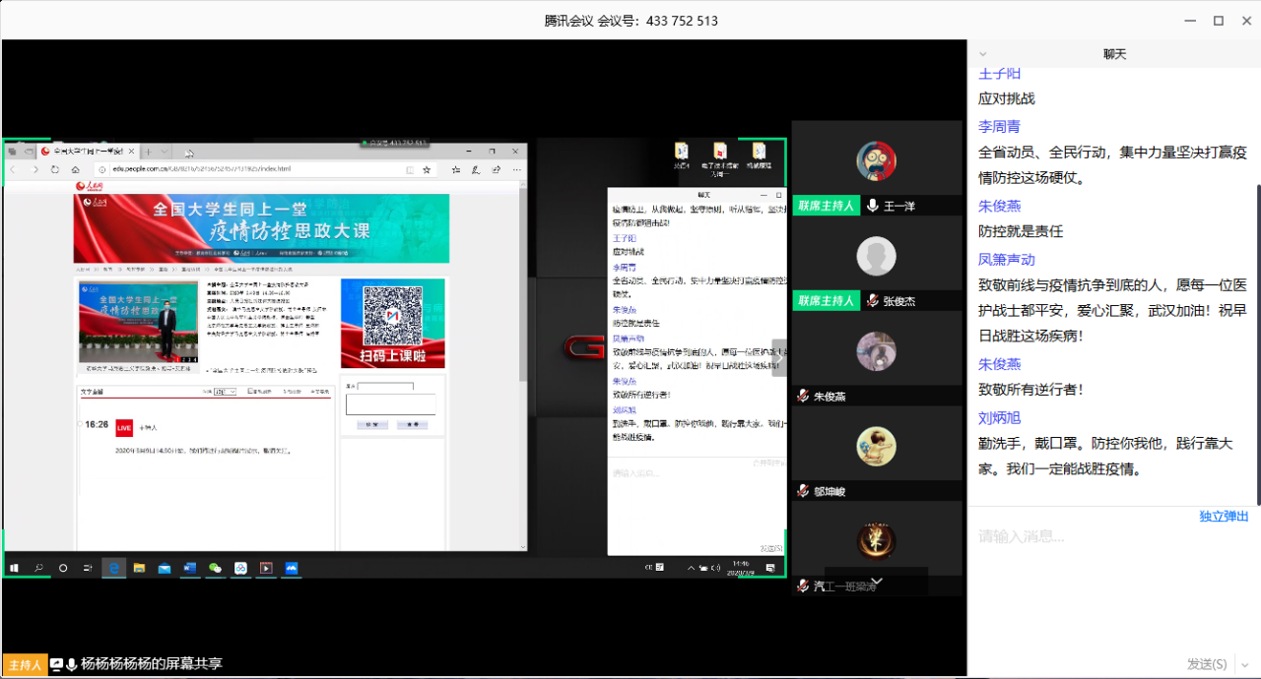Screen dimensions: 1261x679
Task: Click the Home button in the Edge toolbar
Action: pos(76,168)
